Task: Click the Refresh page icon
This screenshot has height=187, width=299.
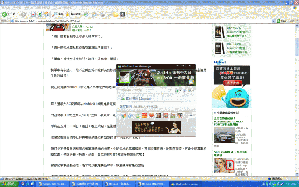Action: point(40,14)
